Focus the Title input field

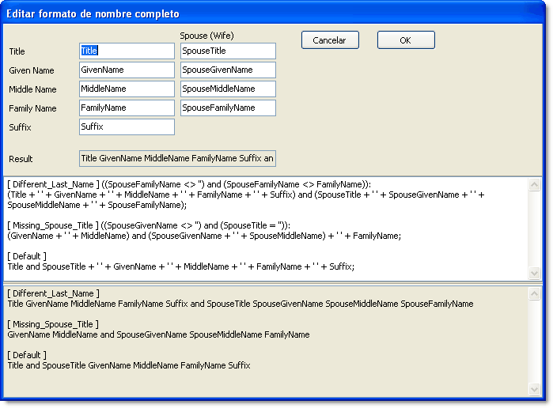coord(127,51)
